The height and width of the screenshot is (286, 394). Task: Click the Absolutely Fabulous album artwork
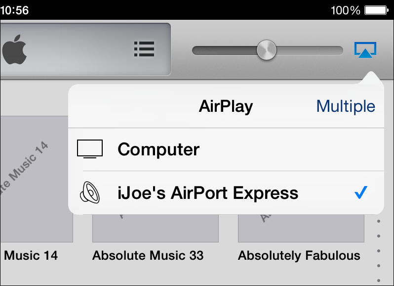(301, 228)
